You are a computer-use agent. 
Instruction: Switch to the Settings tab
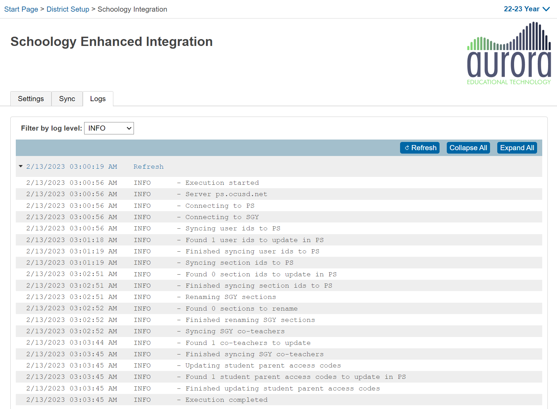coord(31,99)
